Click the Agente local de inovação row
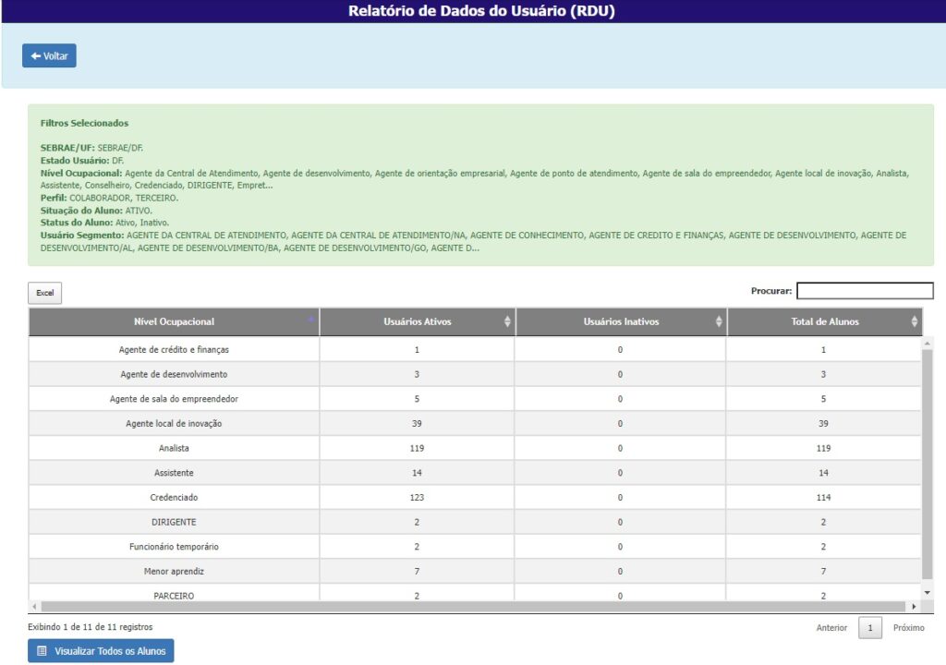Image resolution: width=946 pixels, height=665 pixels. pos(174,423)
